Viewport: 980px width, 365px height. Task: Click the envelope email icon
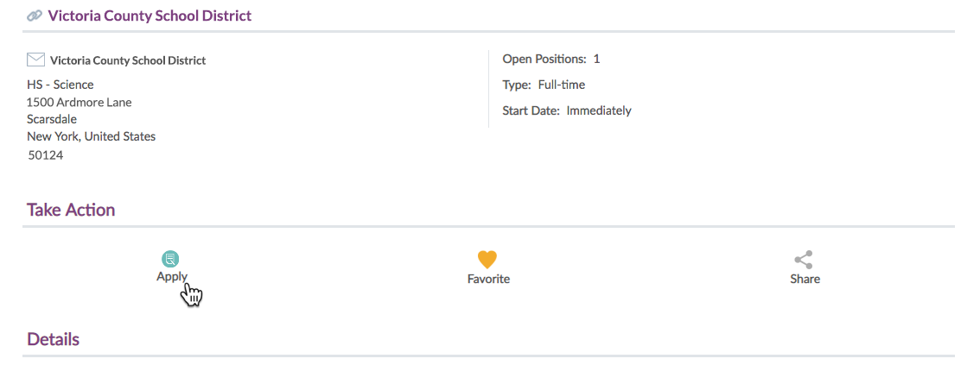(35, 60)
